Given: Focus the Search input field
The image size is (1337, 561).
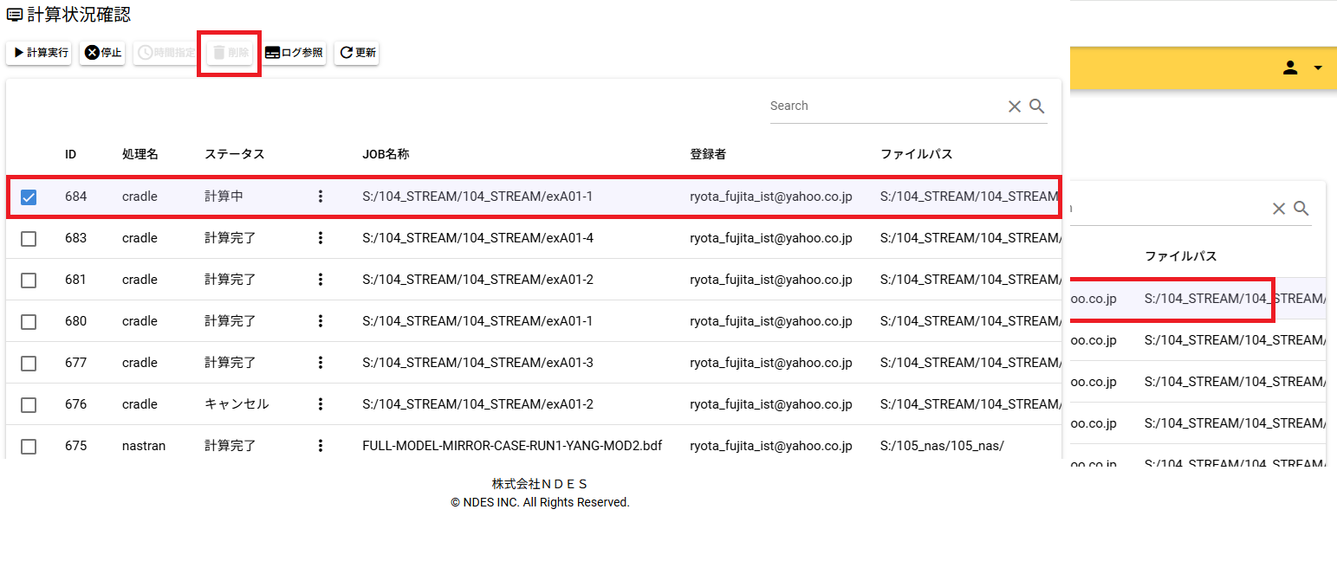Looking at the screenshot, I should click(x=884, y=106).
